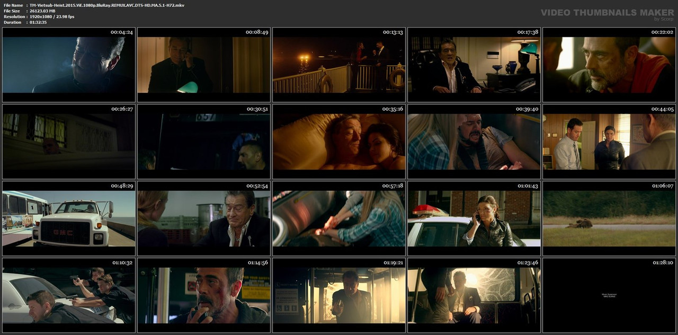Select the thumbnail at 00:04:24

[x=69, y=65]
